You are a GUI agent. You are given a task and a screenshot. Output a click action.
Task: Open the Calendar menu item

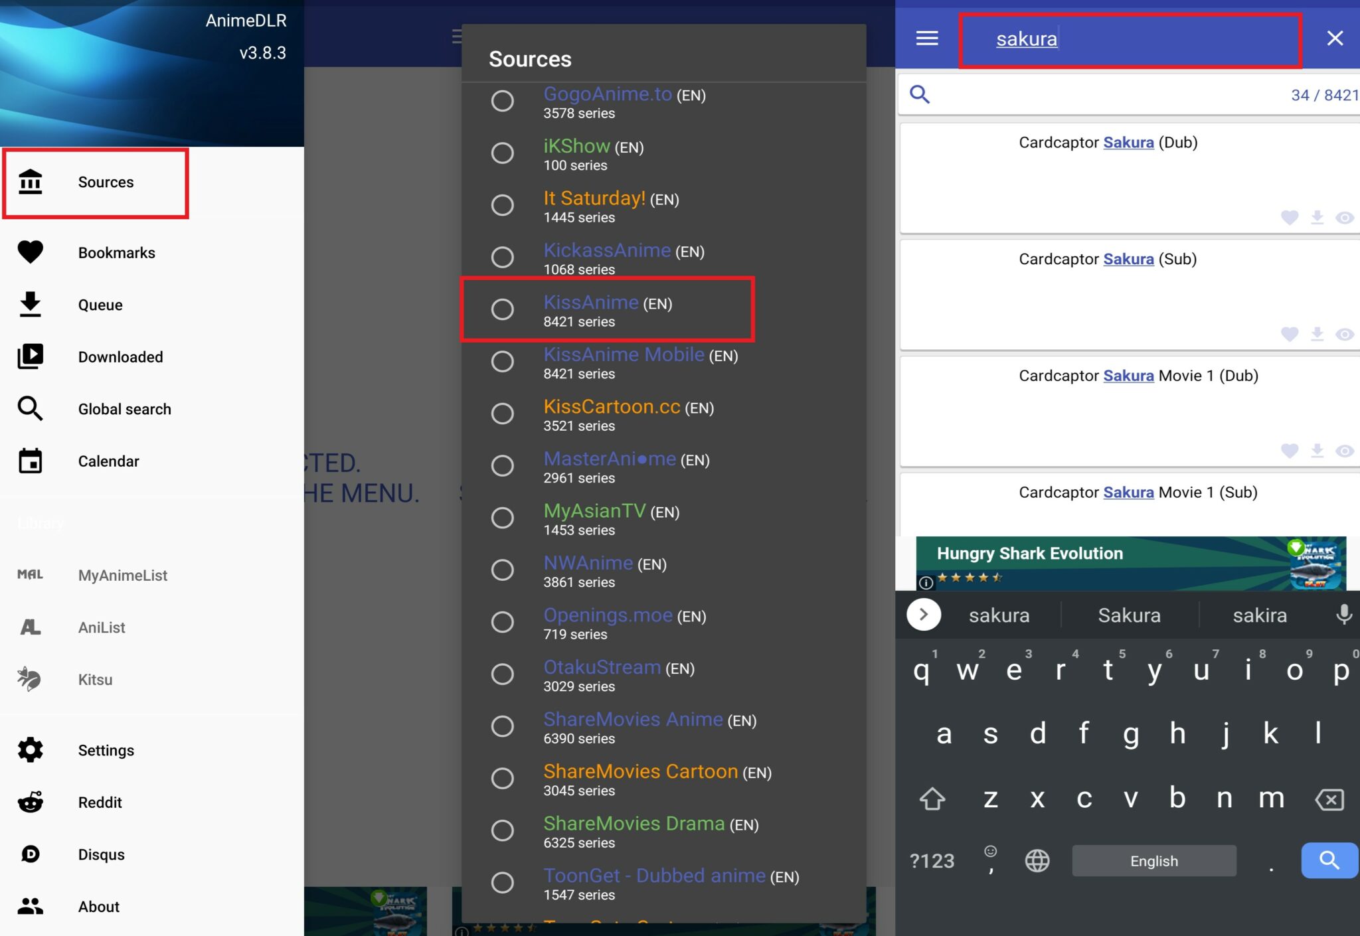[152, 461]
